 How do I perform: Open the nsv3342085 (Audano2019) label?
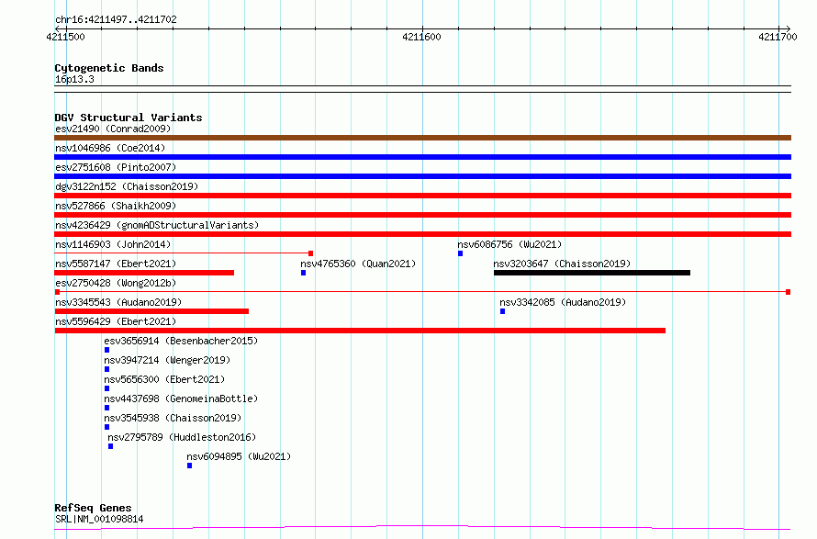[x=563, y=302]
